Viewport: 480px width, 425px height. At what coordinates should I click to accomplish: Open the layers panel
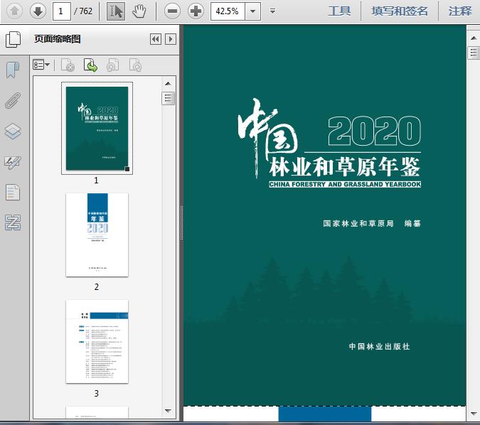click(13, 131)
